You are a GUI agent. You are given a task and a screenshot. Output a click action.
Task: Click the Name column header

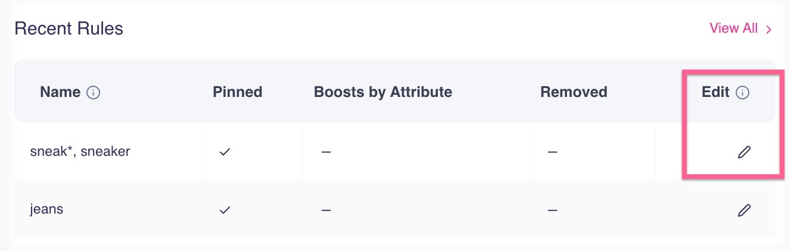[x=60, y=92]
